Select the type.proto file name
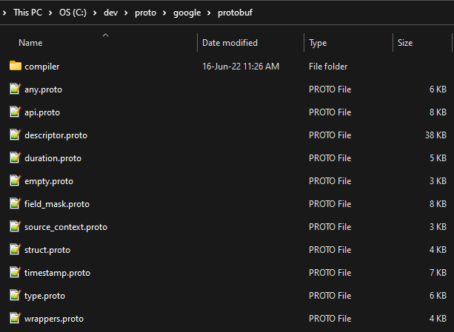Viewport: 454px width, 332px height. point(44,296)
